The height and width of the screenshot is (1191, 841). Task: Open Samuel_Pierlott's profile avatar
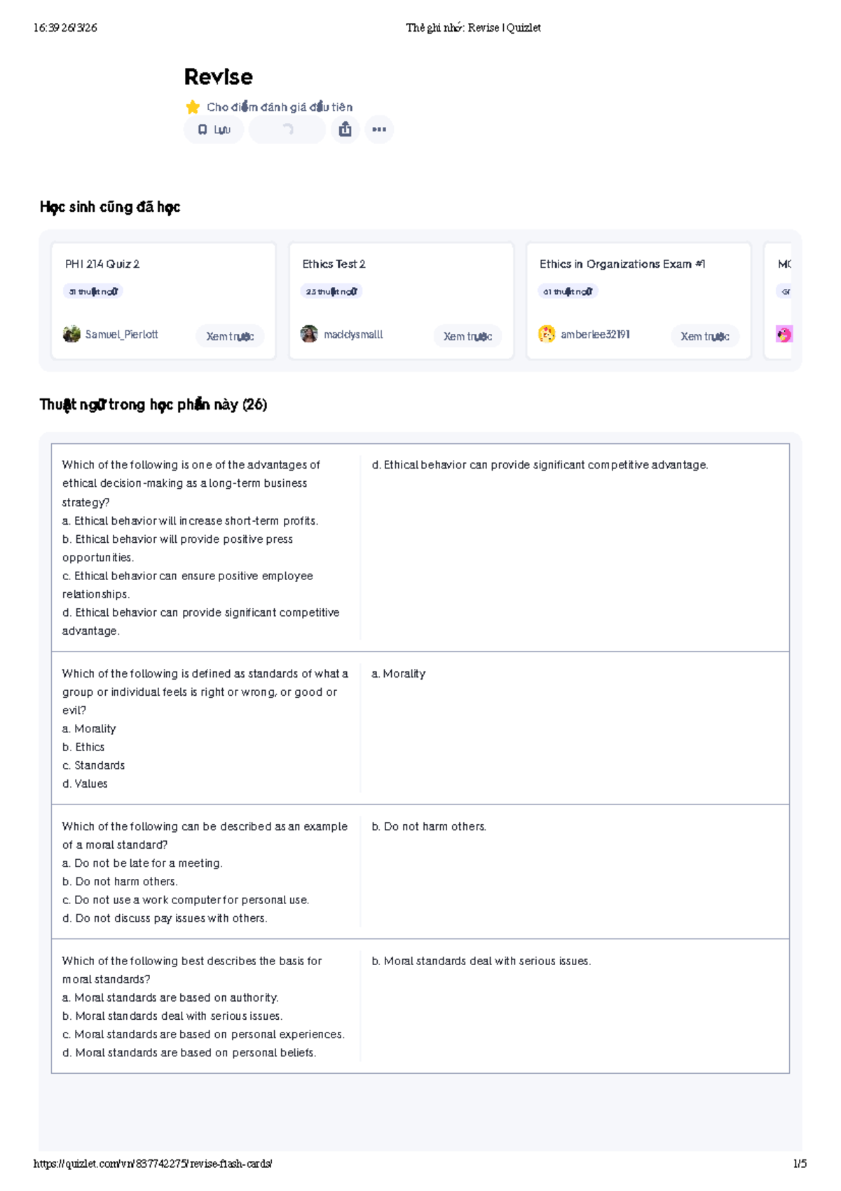tap(71, 335)
